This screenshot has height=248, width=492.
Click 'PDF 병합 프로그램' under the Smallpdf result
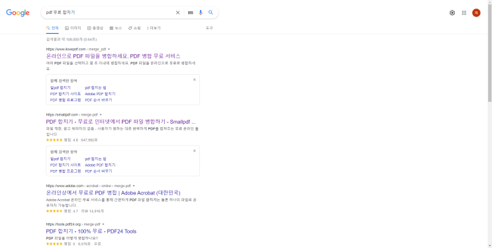(x=66, y=171)
